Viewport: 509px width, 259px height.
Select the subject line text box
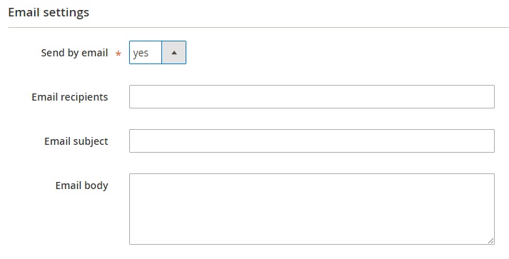312,141
